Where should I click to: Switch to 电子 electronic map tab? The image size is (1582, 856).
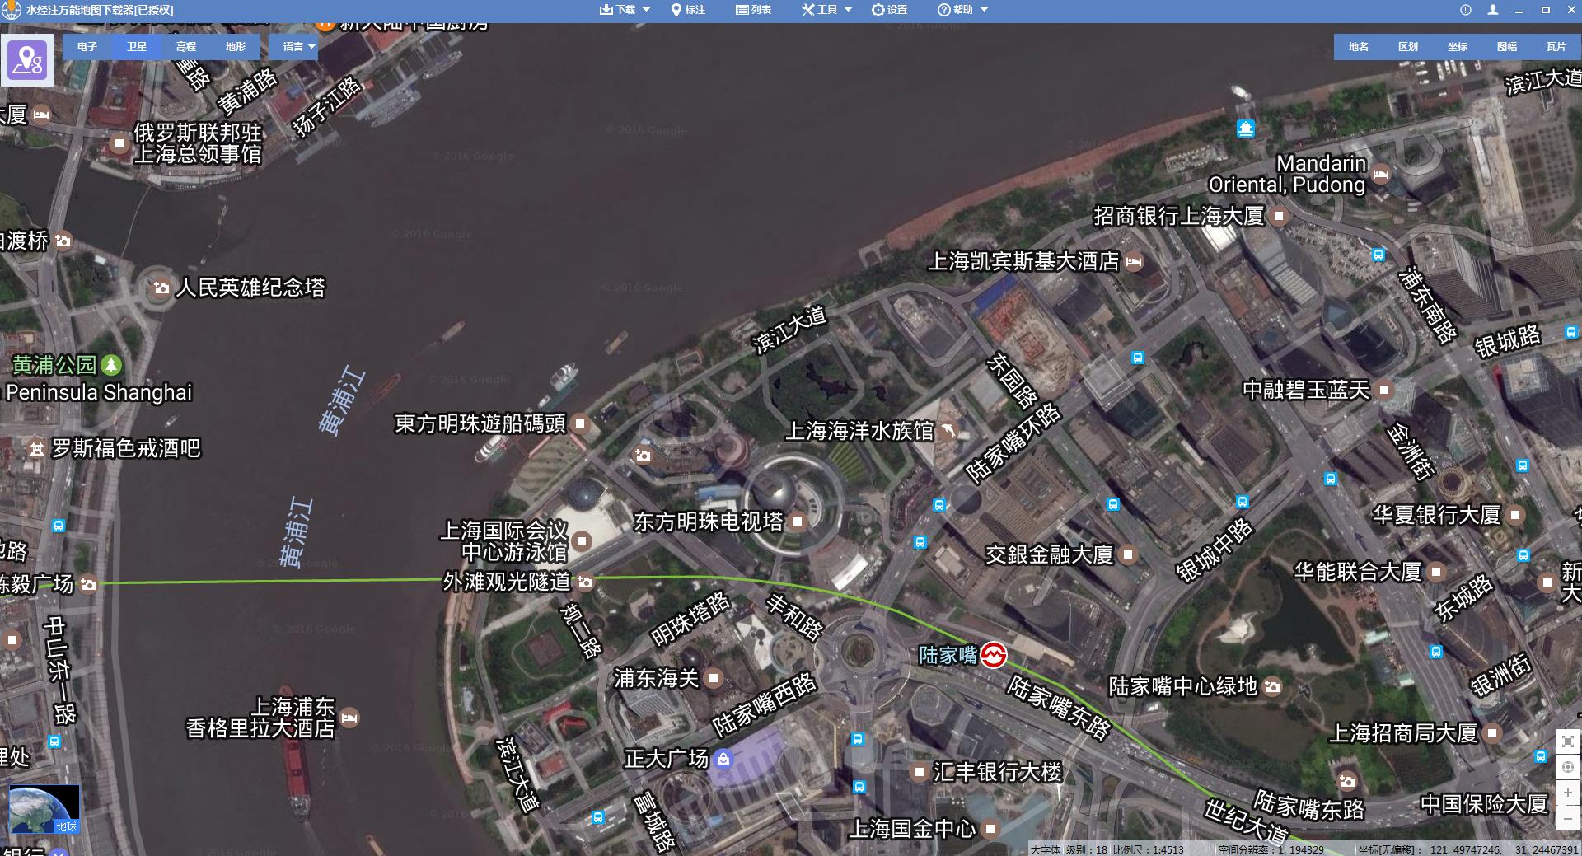pyautogui.click(x=87, y=47)
